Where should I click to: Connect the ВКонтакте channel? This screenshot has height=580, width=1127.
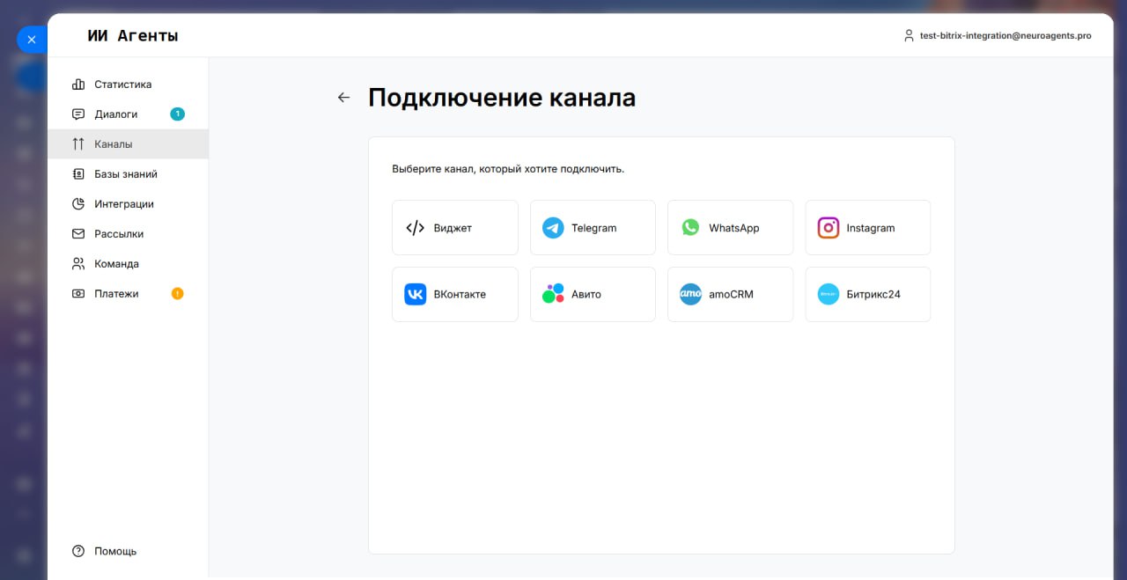455,294
